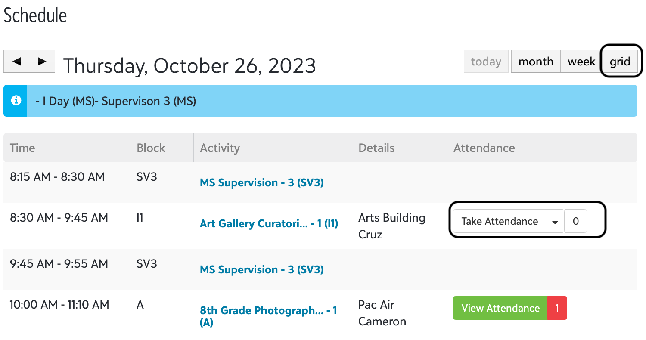Click the Block column header
The image size is (646, 340).
point(151,148)
